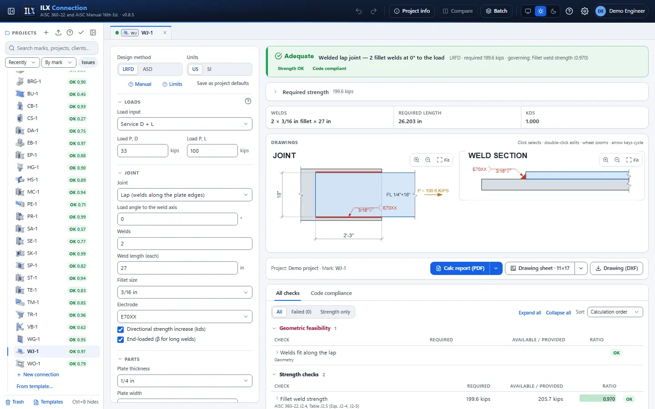Close the WJ-1 tab
This screenshot has height=409, width=655.
(165, 33)
